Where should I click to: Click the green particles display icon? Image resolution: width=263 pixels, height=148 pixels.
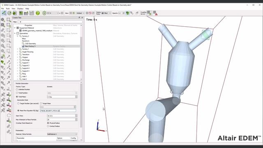pyautogui.click(x=128, y=13)
